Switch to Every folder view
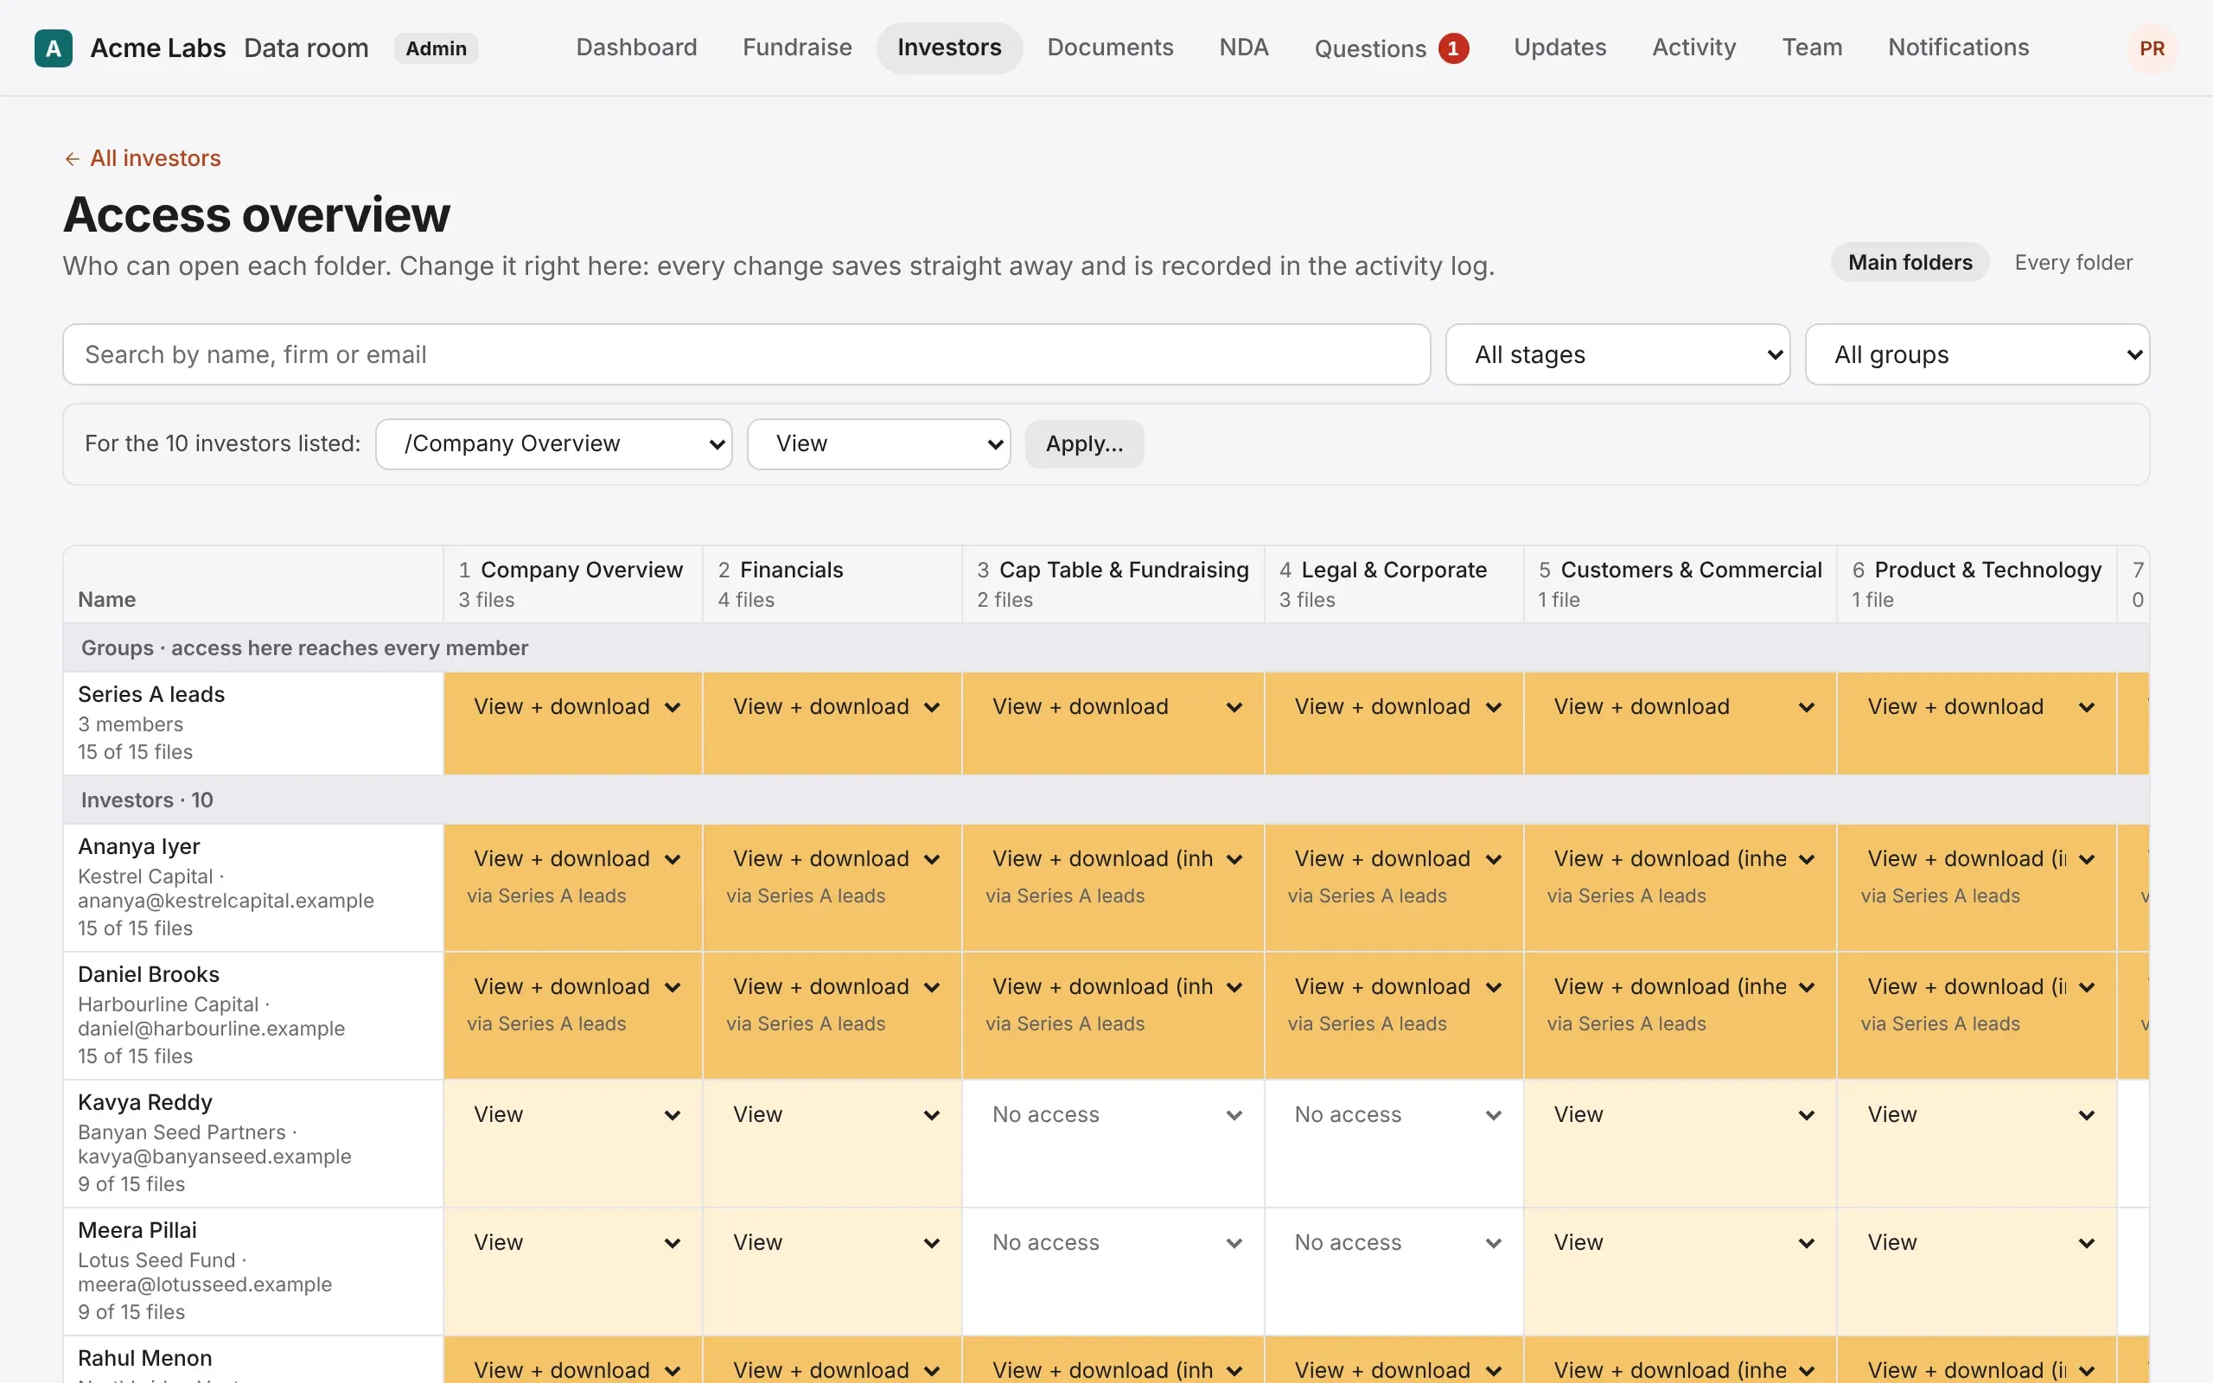The image size is (2213, 1383). [x=2073, y=263]
